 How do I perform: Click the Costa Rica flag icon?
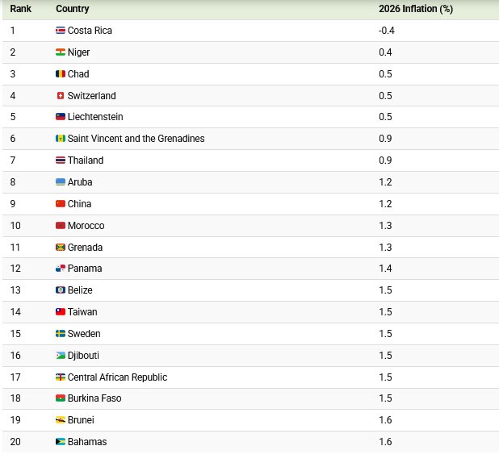coord(60,31)
